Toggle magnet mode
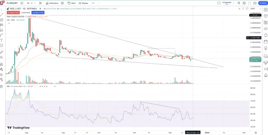This screenshot has height=135, width=268. (2, 64)
